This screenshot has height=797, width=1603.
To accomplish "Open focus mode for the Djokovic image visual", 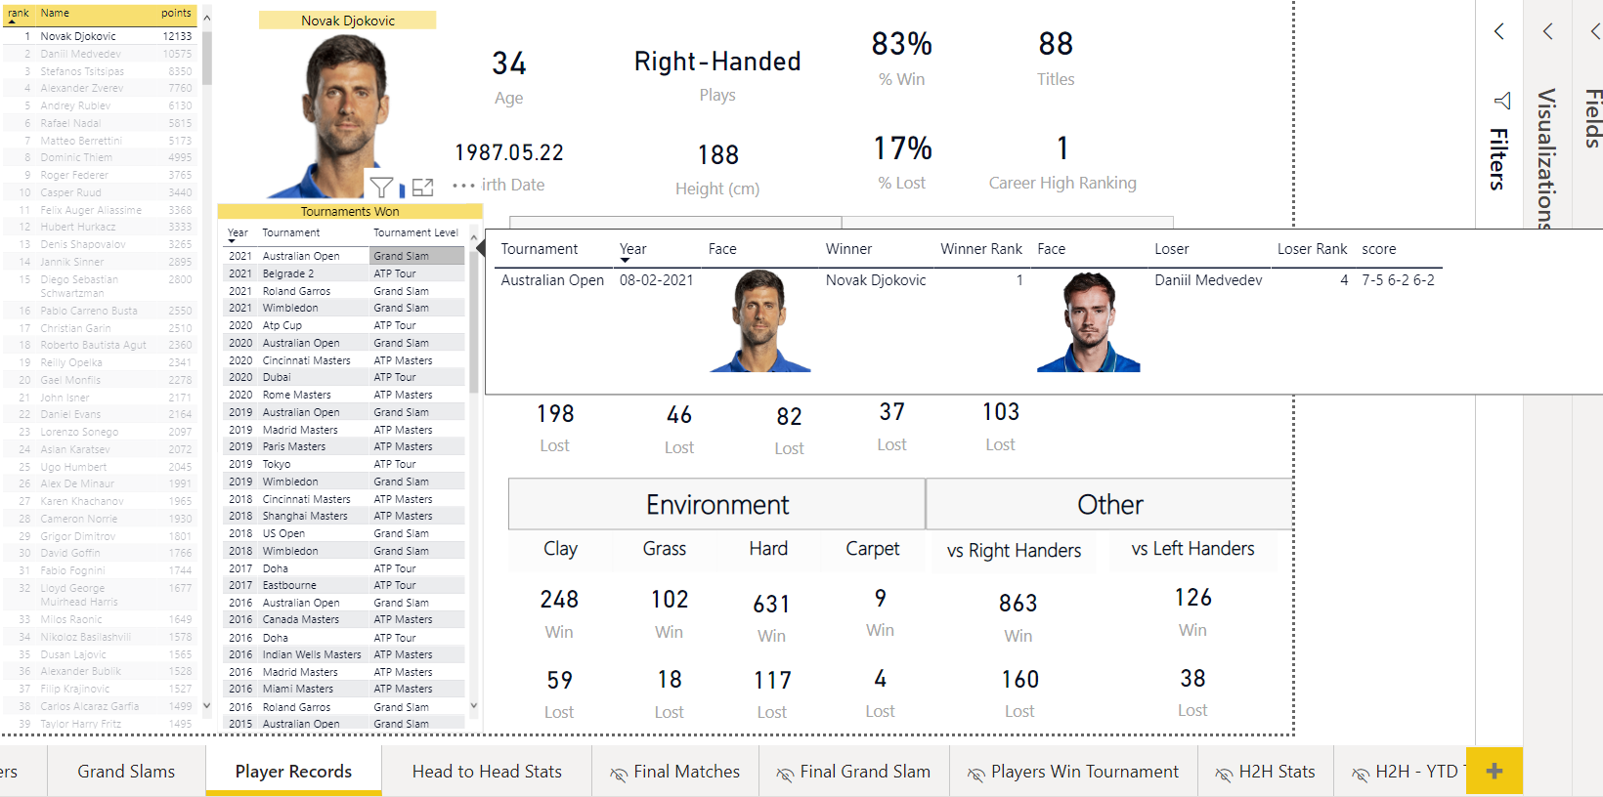I will [422, 187].
